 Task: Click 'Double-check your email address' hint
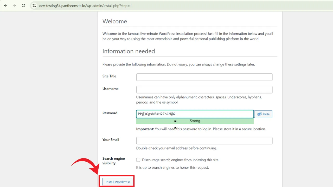pyautogui.click(x=176, y=148)
